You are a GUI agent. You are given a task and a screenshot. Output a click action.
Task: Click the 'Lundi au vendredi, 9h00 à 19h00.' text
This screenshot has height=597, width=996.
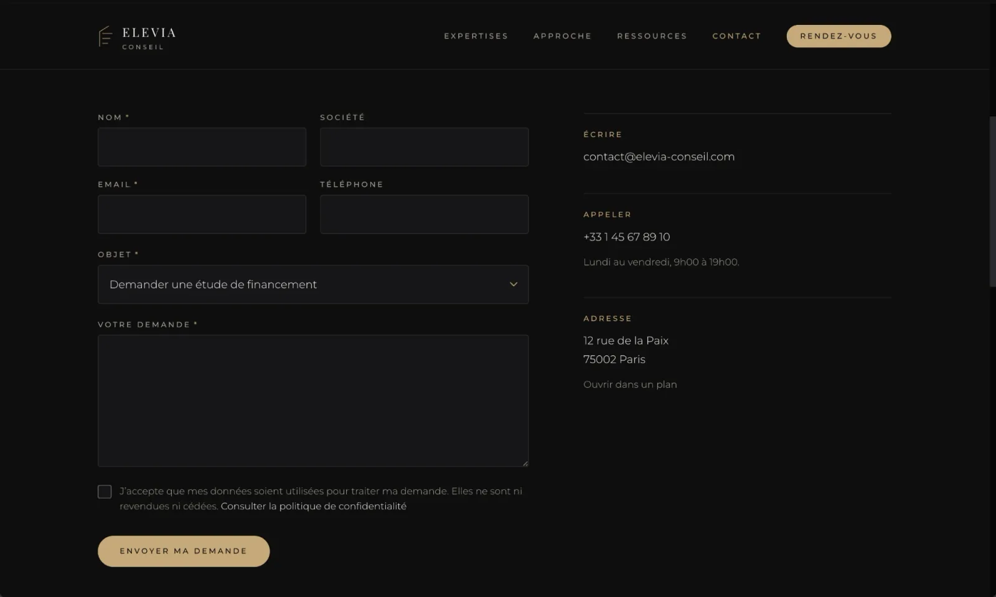(x=661, y=262)
